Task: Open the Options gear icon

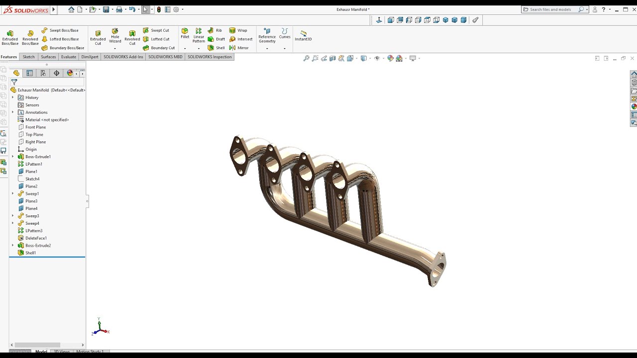Action: (x=176, y=9)
